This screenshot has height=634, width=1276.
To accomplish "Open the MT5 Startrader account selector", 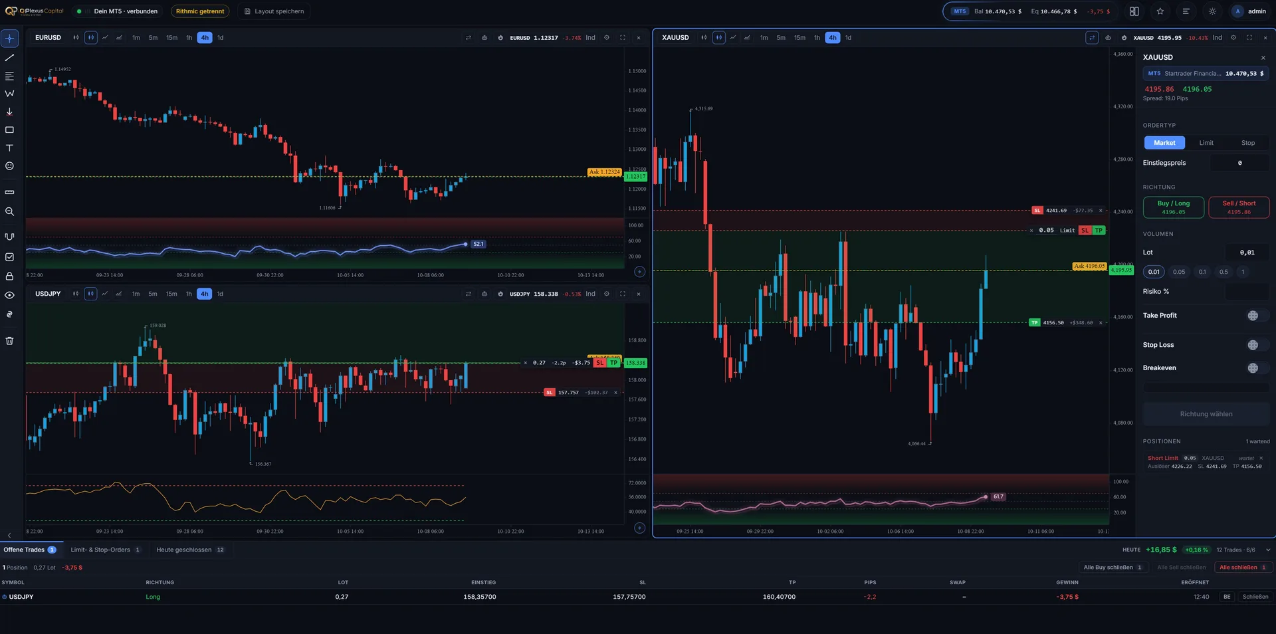I will 1206,74.
